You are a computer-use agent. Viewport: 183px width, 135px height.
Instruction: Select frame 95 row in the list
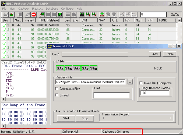point(89,38)
